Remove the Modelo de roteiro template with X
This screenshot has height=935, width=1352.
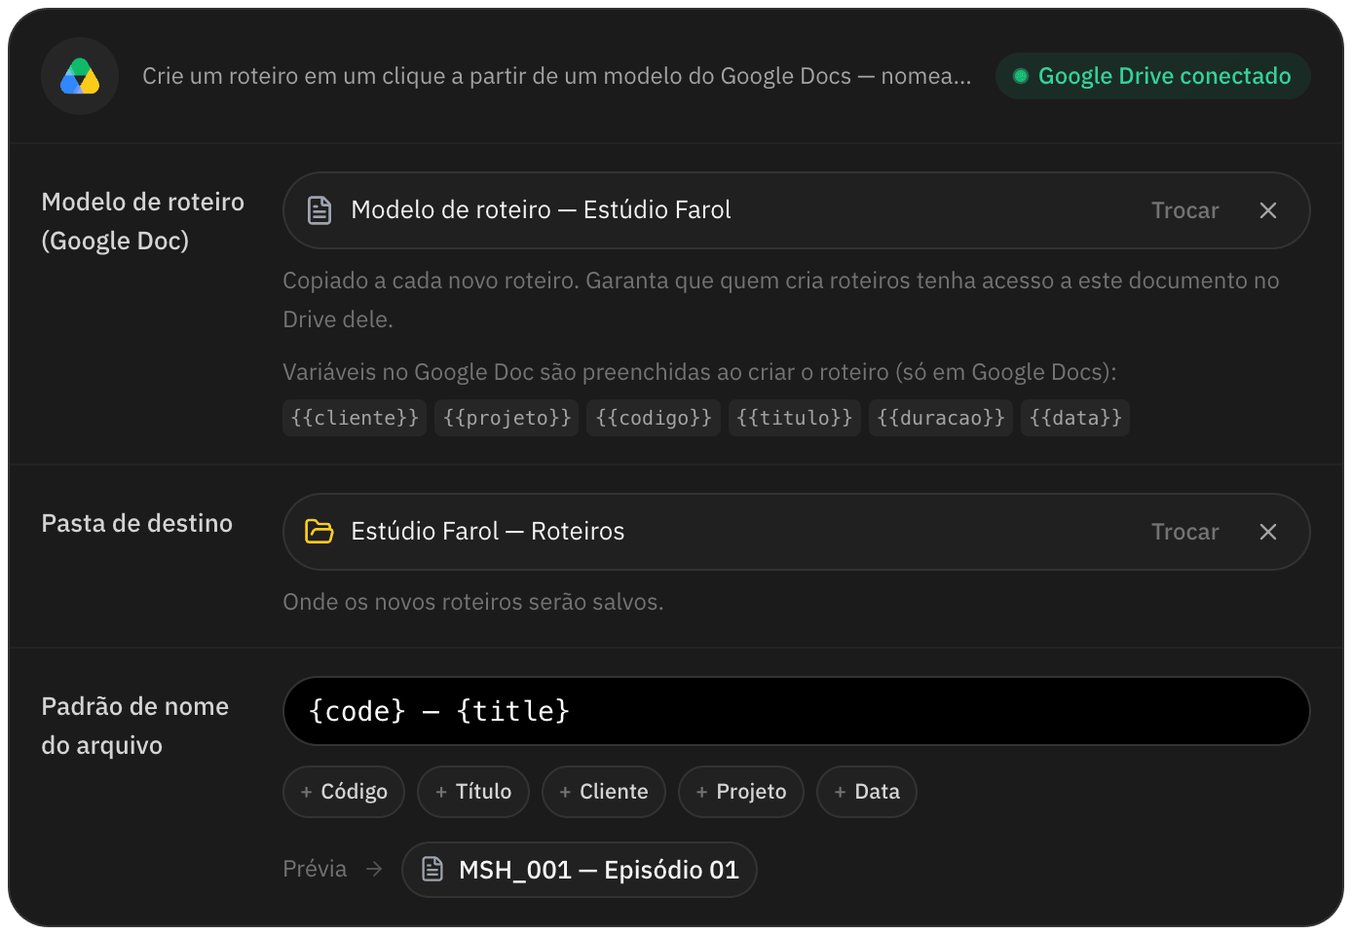(x=1267, y=210)
